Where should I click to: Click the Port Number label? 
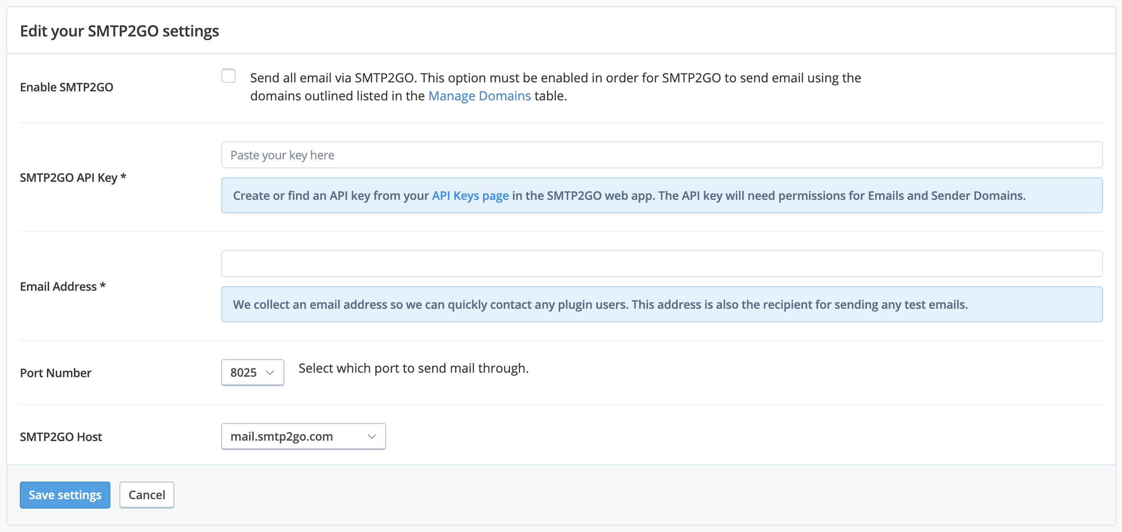56,373
